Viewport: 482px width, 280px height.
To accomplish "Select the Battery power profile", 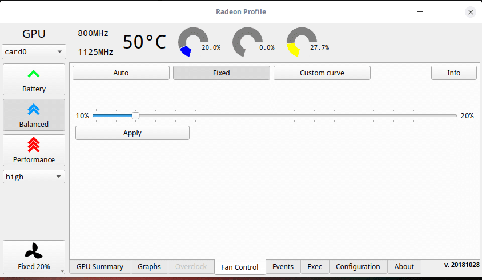I will [34, 79].
